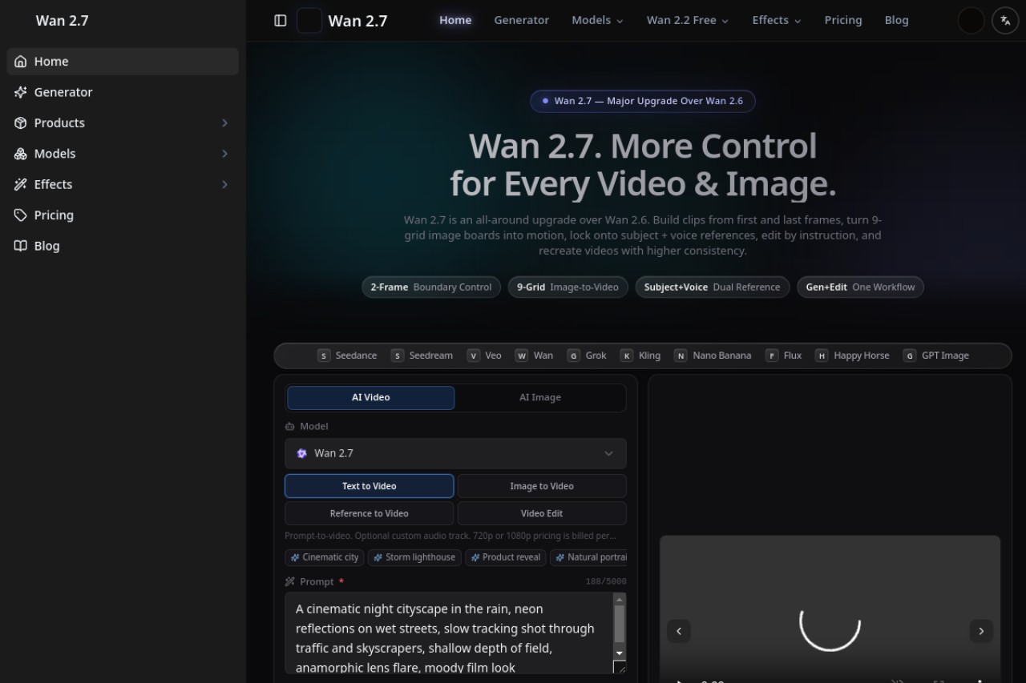Open Generator in top navigation

522,20
